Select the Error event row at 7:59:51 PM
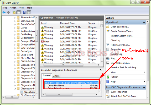151x105 pixels. tap(70, 42)
